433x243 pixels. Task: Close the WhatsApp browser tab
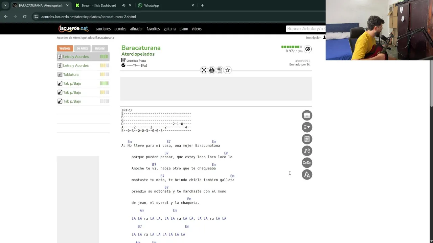(193, 5)
